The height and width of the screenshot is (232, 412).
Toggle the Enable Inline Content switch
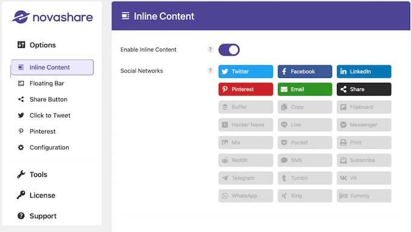[x=229, y=50]
